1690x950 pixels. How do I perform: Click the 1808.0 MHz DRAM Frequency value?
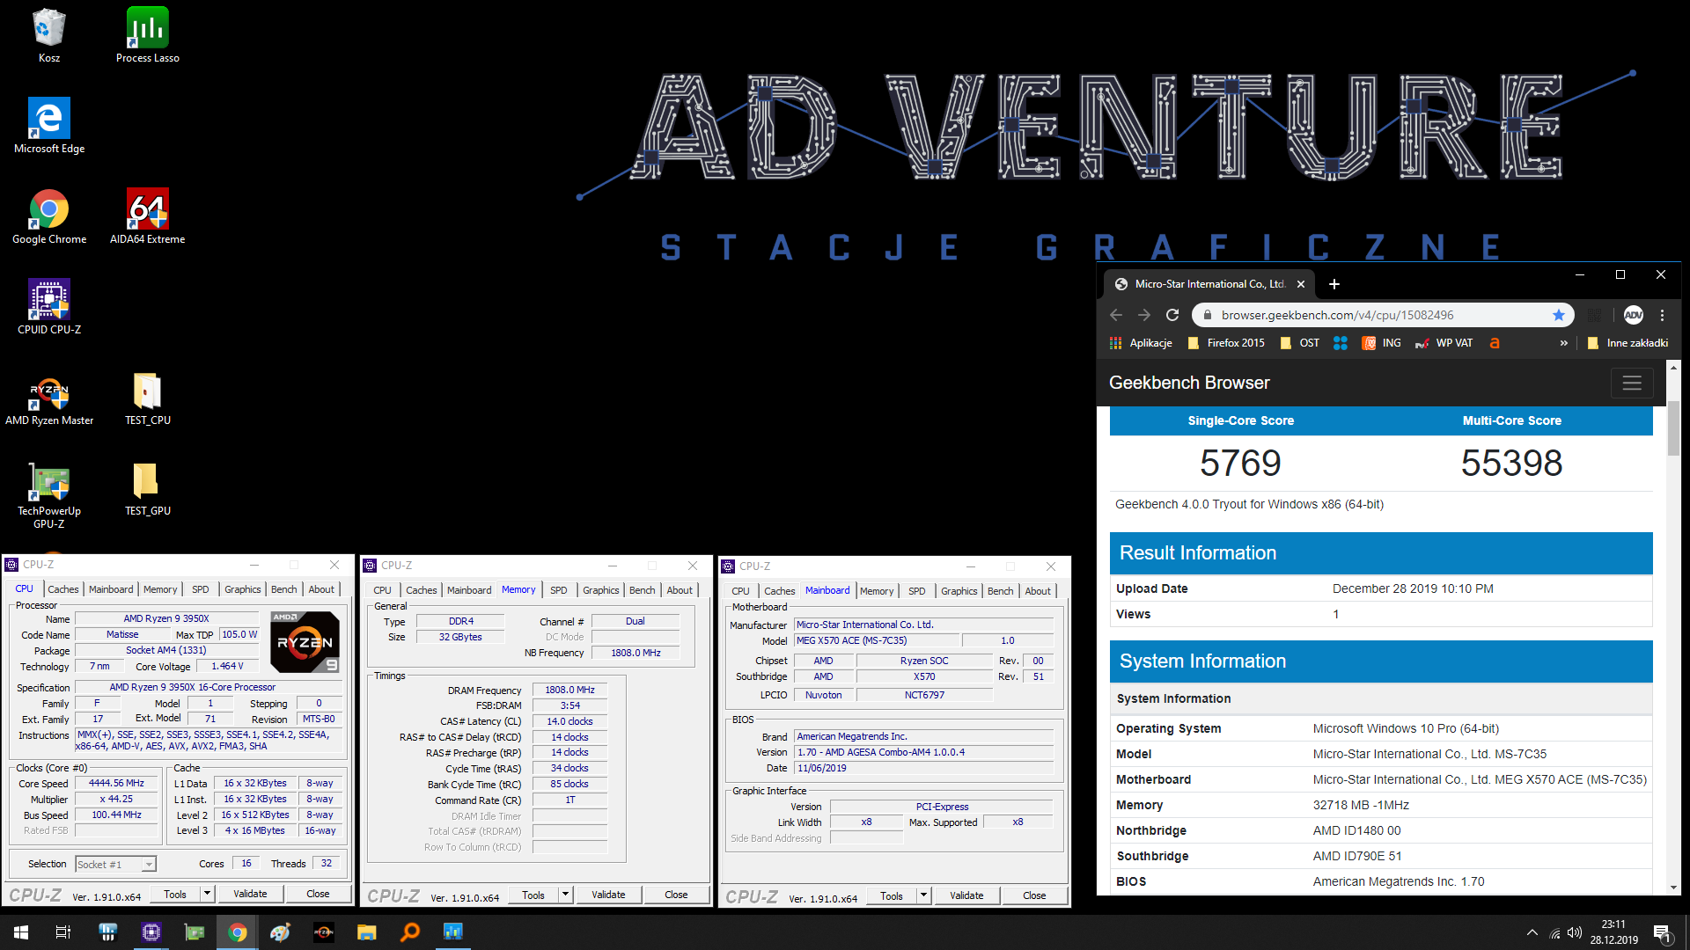pyautogui.click(x=569, y=690)
